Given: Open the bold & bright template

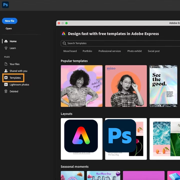Looking at the screenshot, I should (81, 86).
